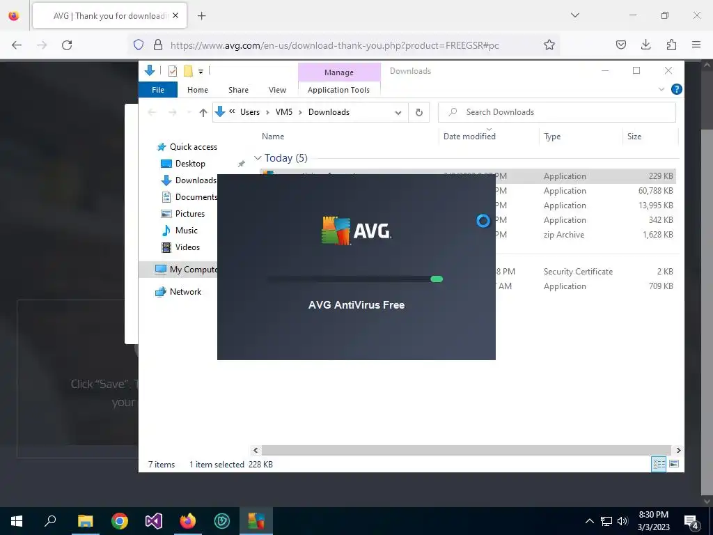
Task: Select Manage contextual tab
Action: (339, 72)
